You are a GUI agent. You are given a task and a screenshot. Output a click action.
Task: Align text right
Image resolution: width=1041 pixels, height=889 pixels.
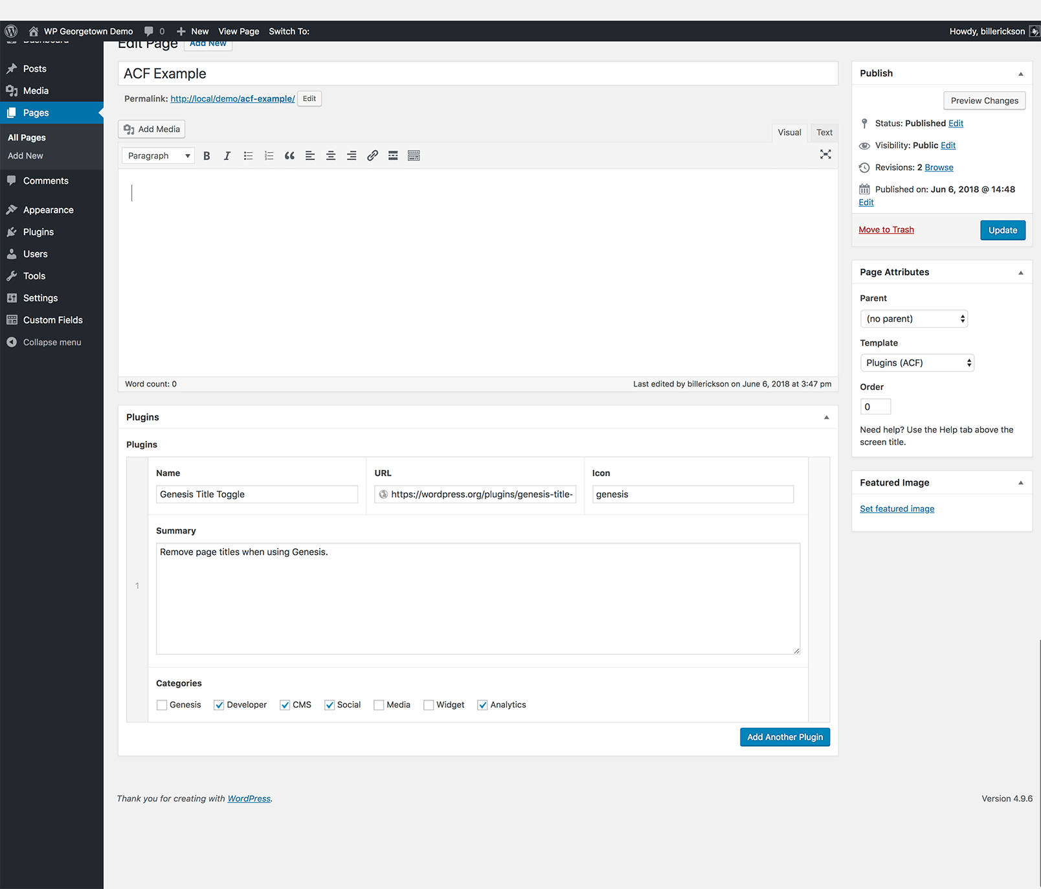[x=352, y=155]
